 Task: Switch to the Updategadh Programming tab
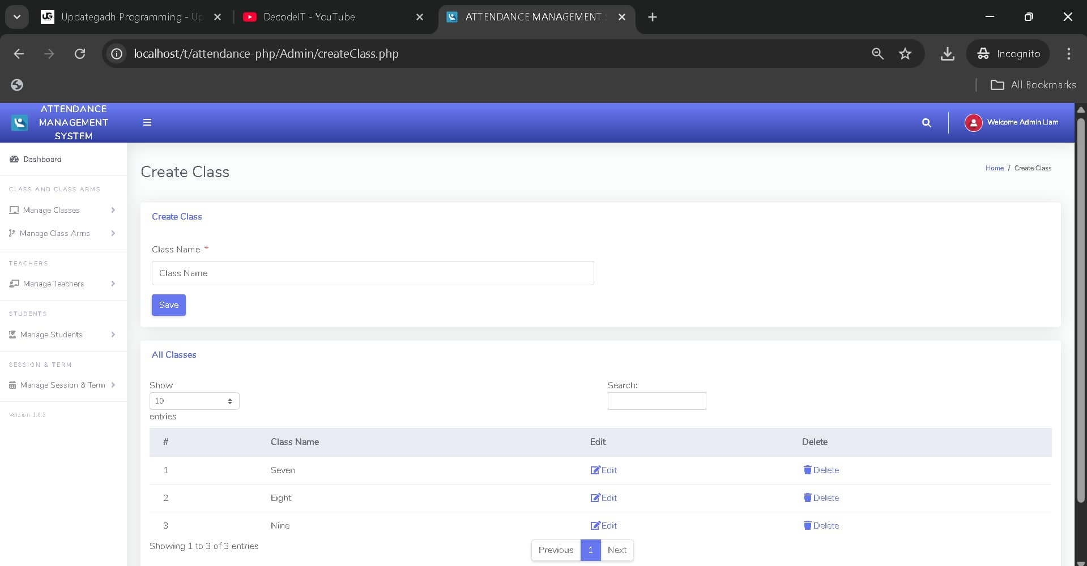click(x=125, y=17)
